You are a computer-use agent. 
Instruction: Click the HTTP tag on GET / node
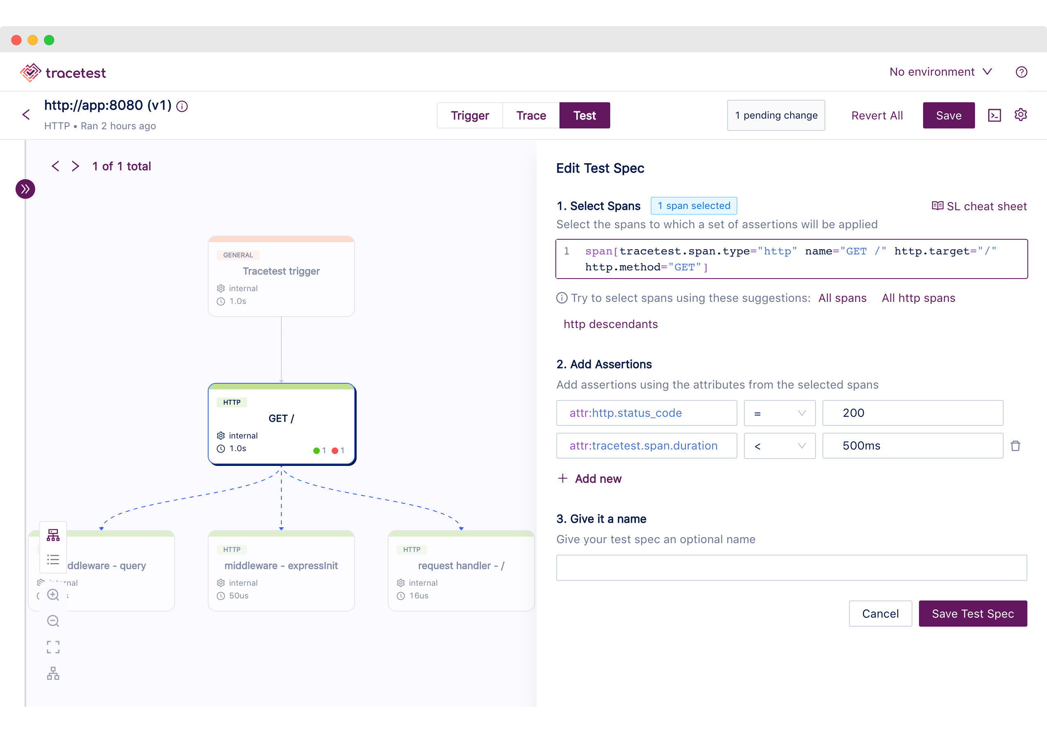click(x=231, y=402)
